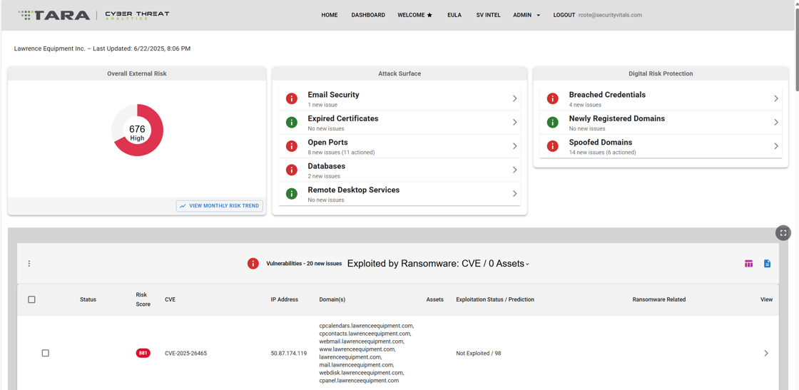This screenshot has height=390, width=799.
Task: Expand the Expired Certificates row chevron
Action: tap(514, 122)
